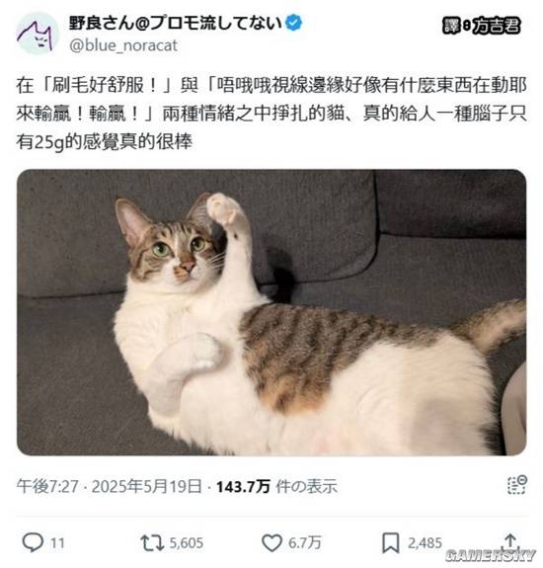Click the share upload arrow icon

tap(510, 541)
